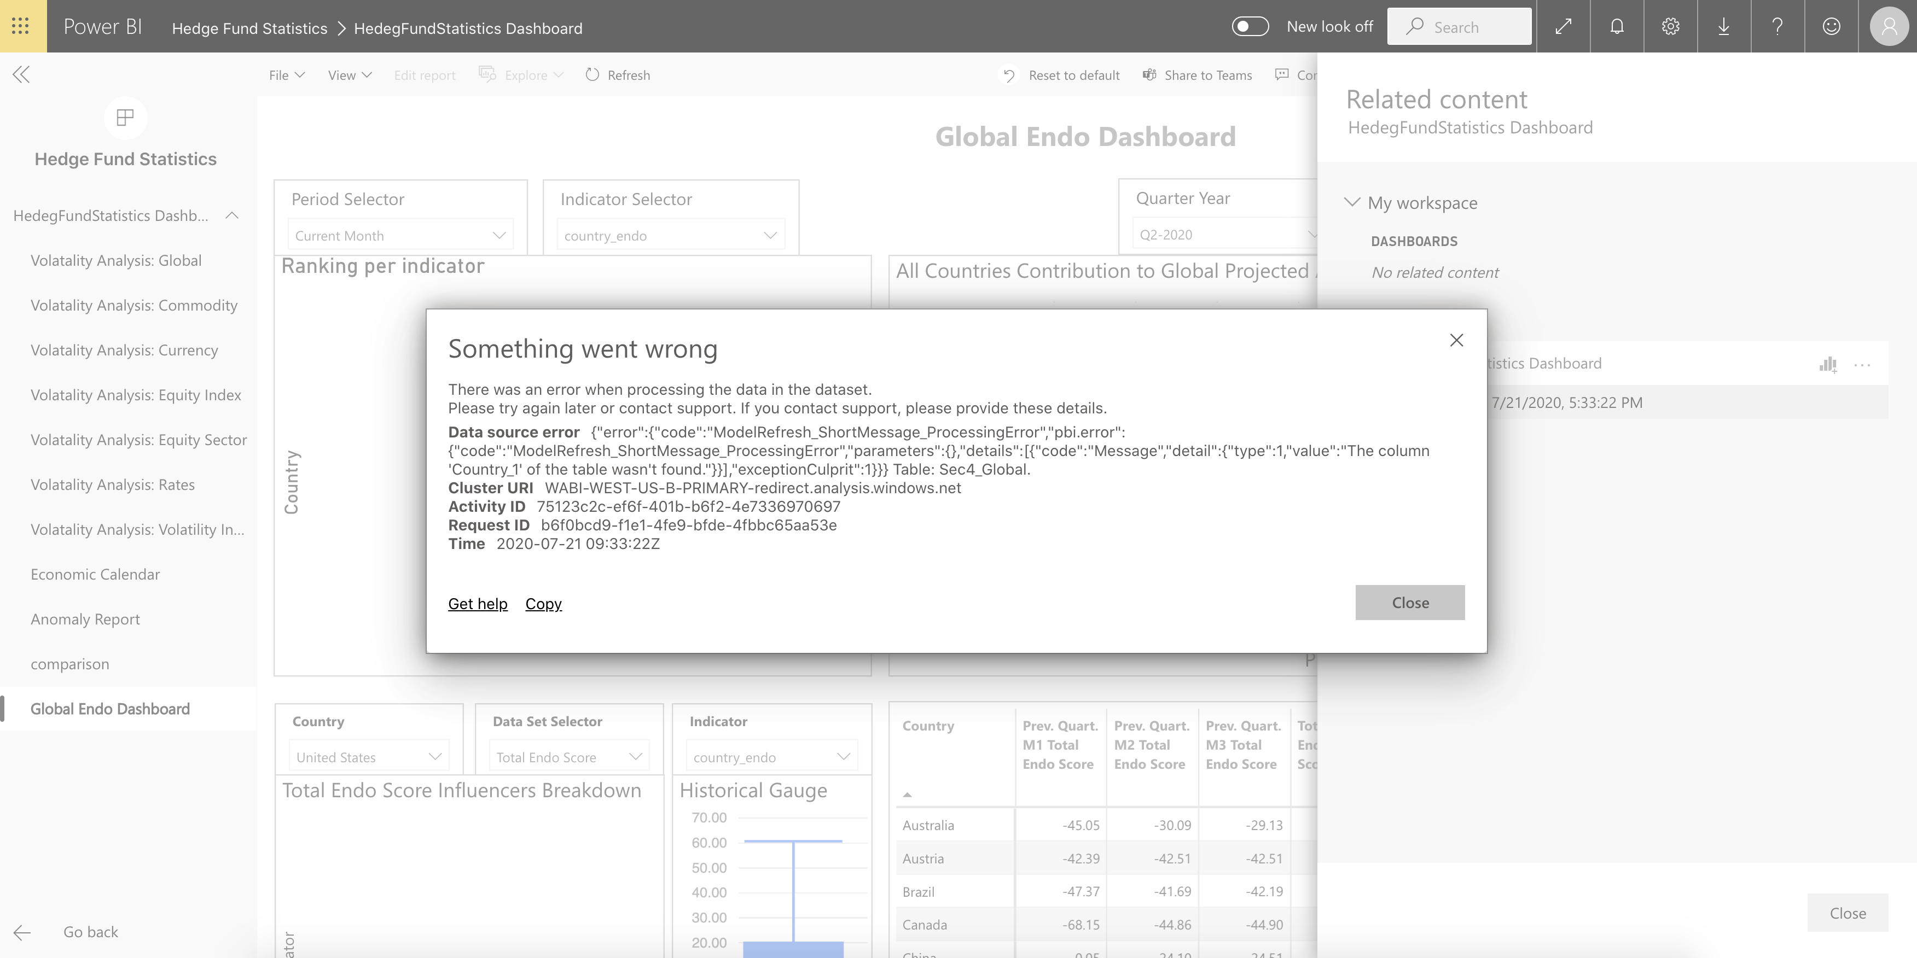Image resolution: width=1917 pixels, height=958 pixels.
Task: Open the Period Selector dropdown
Action: click(x=400, y=236)
